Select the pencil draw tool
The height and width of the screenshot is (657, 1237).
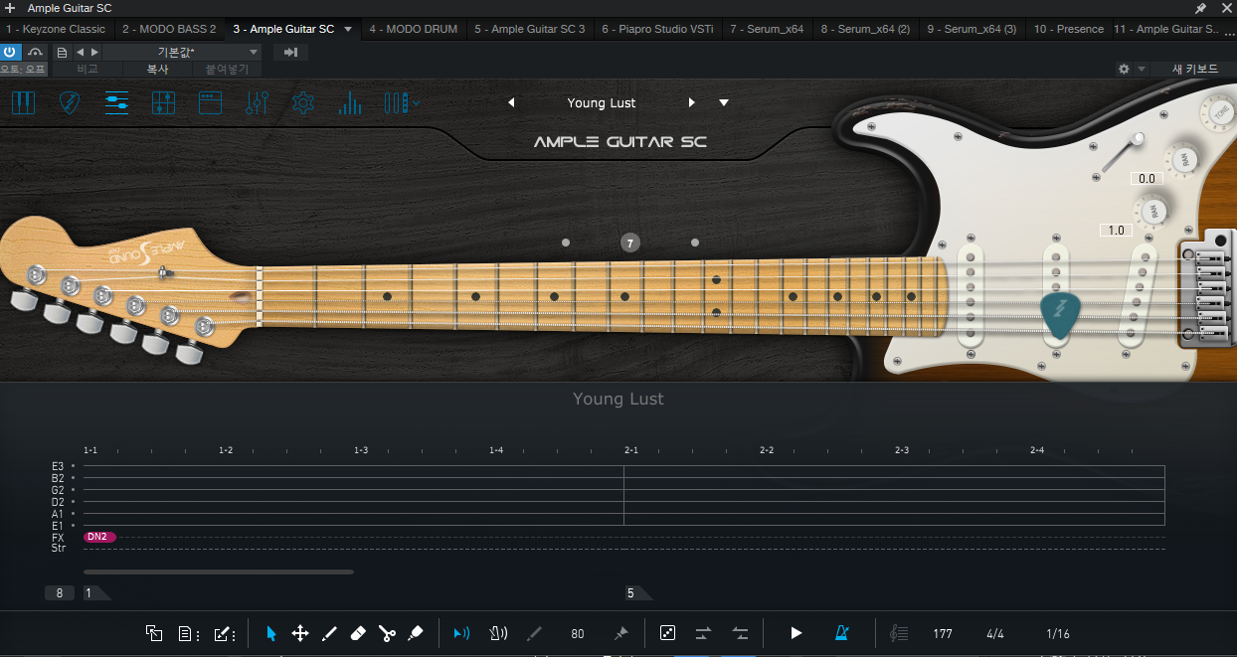(x=329, y=633)
